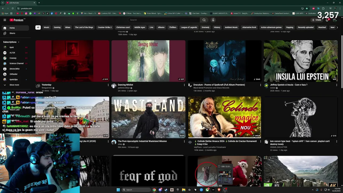Bookmark this page with the star

307,8
